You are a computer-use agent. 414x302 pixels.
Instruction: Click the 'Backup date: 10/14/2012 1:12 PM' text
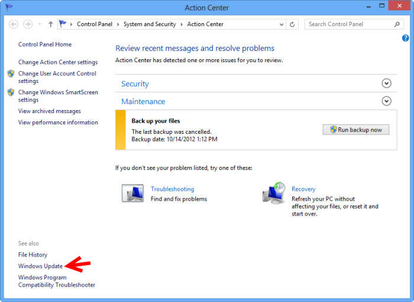point(174,139)
